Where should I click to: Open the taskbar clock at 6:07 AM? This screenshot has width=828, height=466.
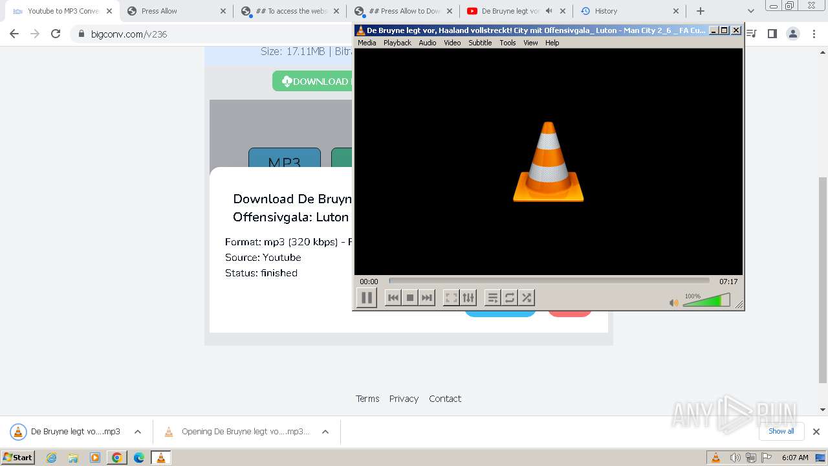pos(795,458)
